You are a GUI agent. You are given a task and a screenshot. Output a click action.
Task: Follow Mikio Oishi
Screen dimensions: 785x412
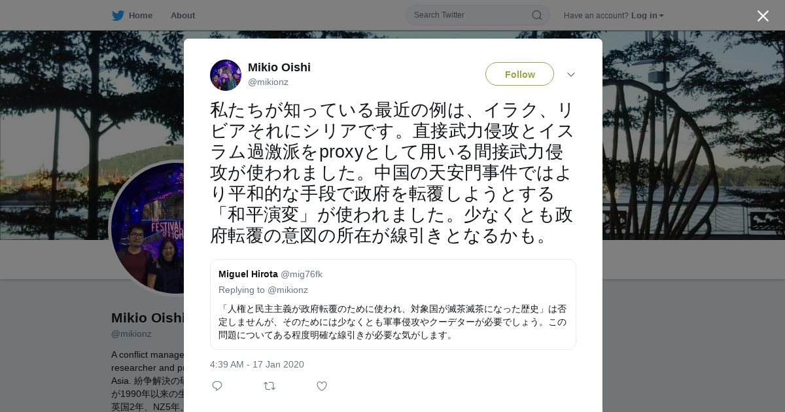click(519, 74)
